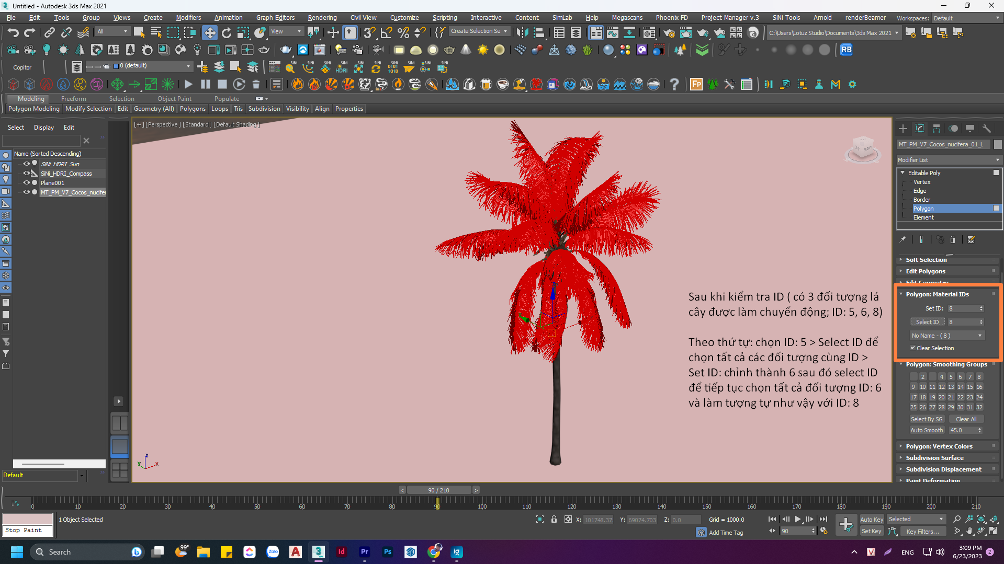This screenshot has height=564, width=1004.
Task: Toggle Angle Snap
Action: [x=386, y=33]
